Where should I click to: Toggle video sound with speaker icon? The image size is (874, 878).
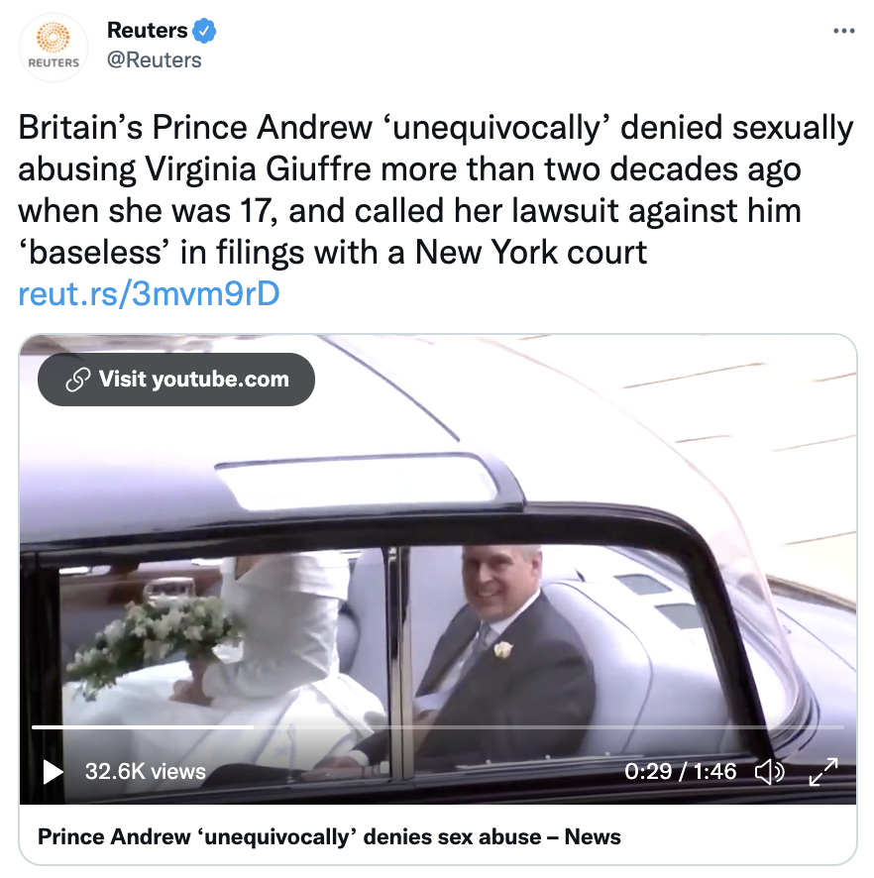point(769,772)
